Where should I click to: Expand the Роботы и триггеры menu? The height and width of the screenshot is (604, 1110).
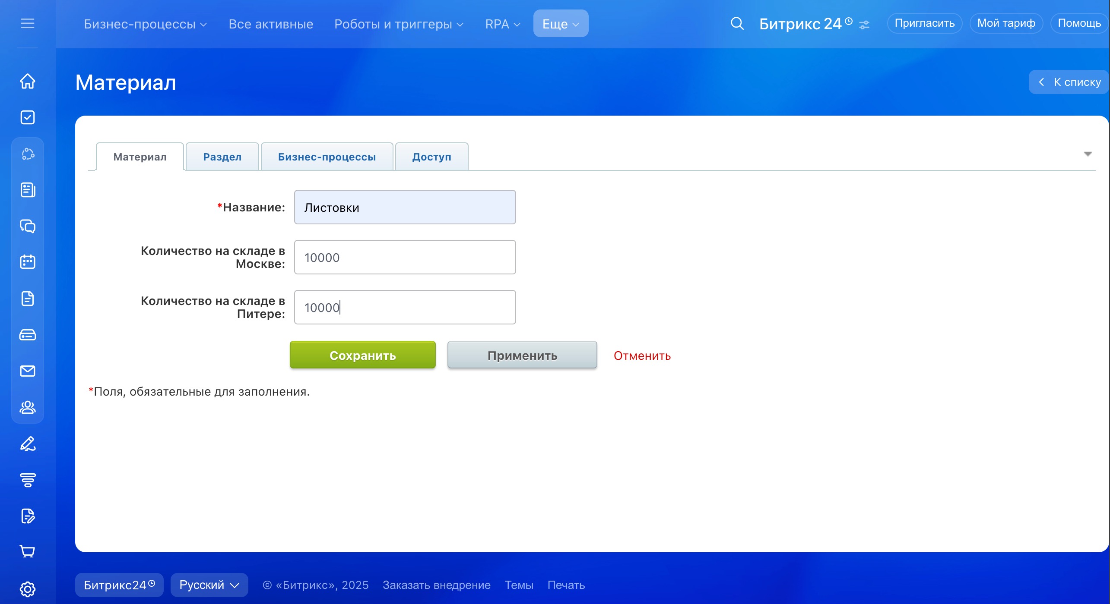coord(399,24)
